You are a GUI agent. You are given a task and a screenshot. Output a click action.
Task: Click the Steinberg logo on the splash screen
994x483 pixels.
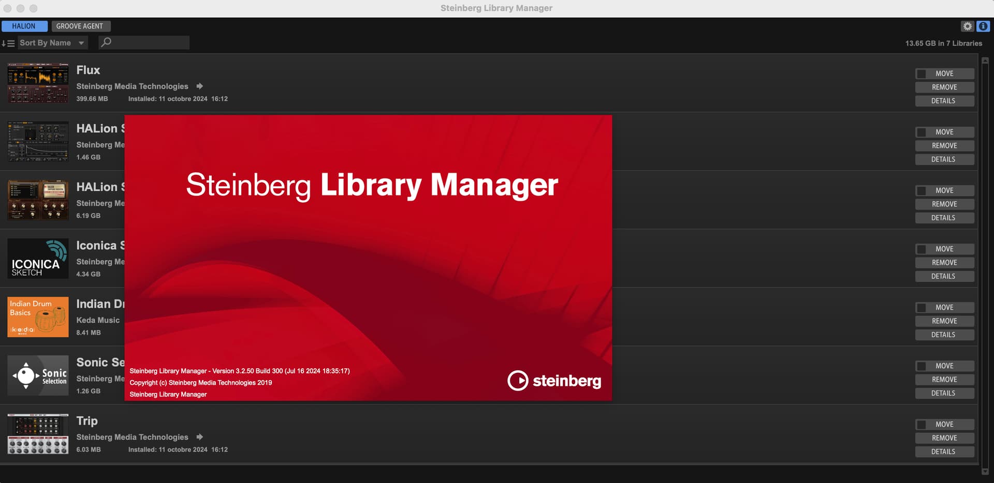coord(554,381)
